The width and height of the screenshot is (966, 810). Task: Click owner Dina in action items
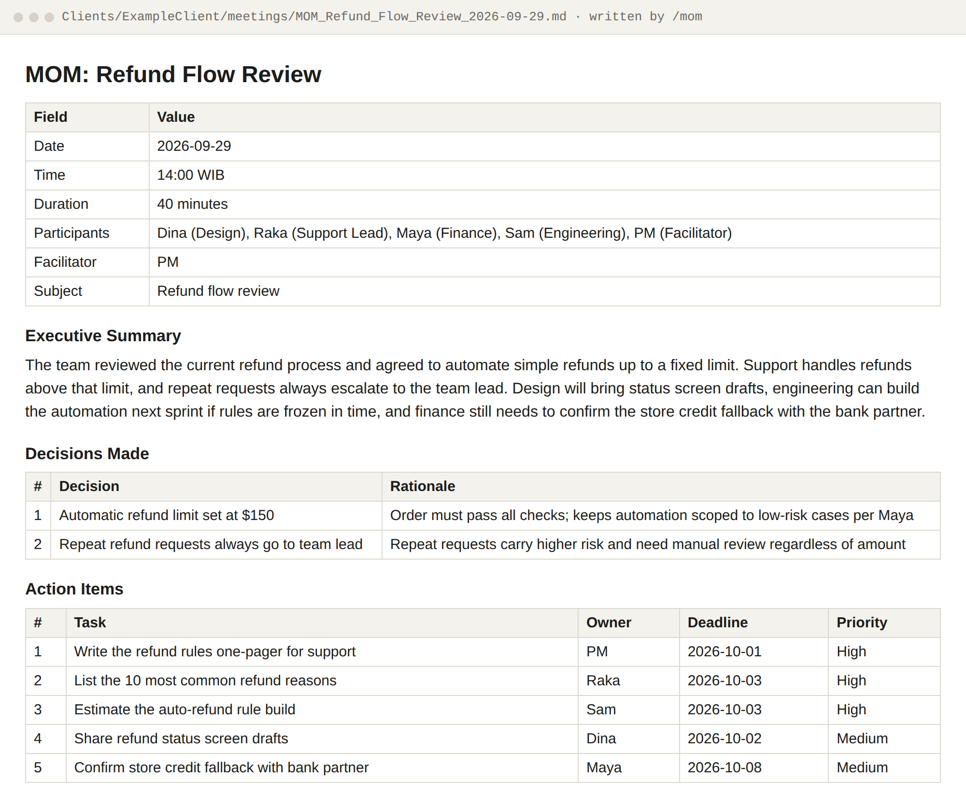coord(601,738)
